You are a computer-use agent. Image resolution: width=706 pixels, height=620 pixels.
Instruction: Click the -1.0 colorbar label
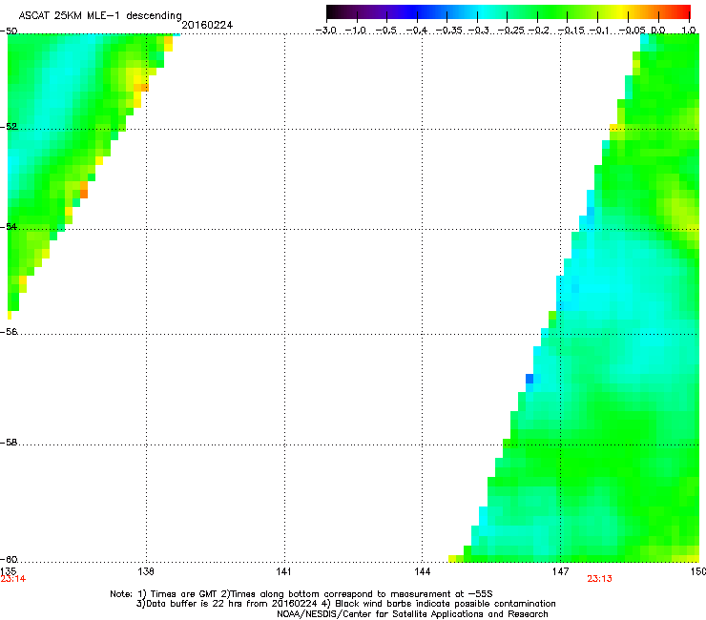356,31
